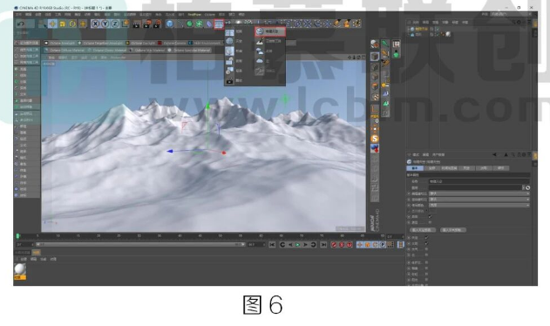Click Octane Glossy Material button
Image resolution: width=550 pixels, height=326 pixels.
108,51
